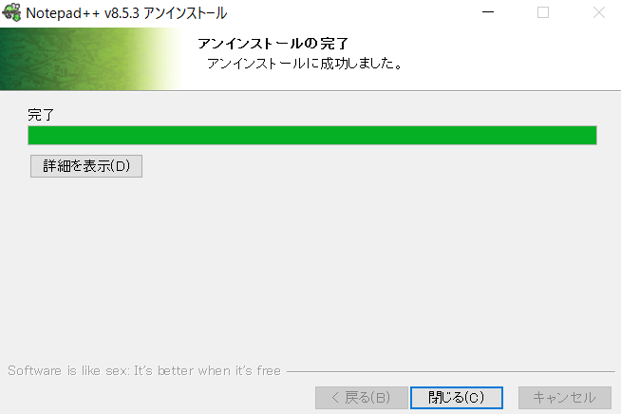Click the Notepad++ v8.5.3 アンインストール title text
Screen dimensions: 621x414
tap(126, 13)
